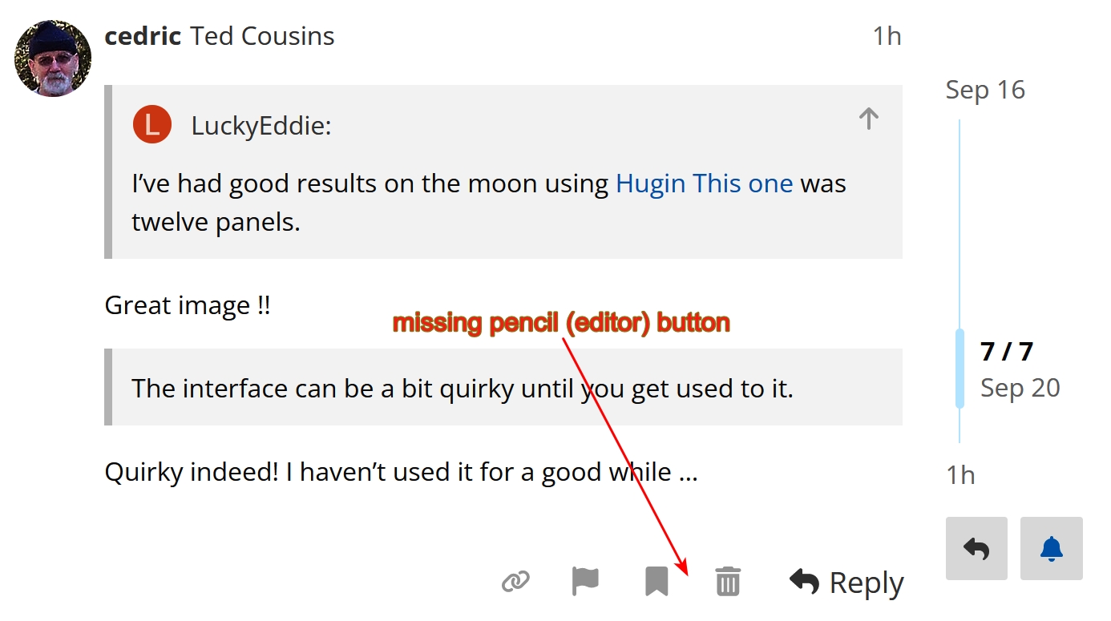The image size is (1111, 621).
Task: Toggle the bookmark on this post
Action: (x=656, y=581)
